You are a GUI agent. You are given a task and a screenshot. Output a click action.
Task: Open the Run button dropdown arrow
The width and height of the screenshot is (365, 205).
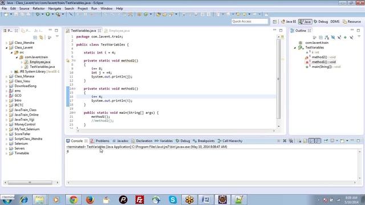[x=52, y=14]
